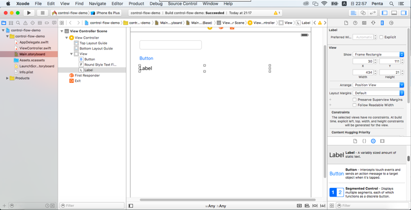Open the Report navigator
The image size is (411, 210).
pos(54,23)
